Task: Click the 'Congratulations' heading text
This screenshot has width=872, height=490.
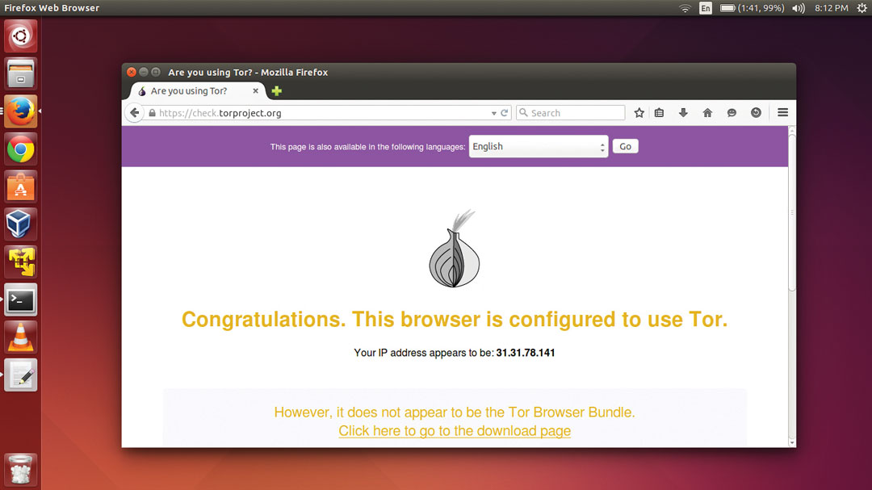Action: click(x=455, y=319)
